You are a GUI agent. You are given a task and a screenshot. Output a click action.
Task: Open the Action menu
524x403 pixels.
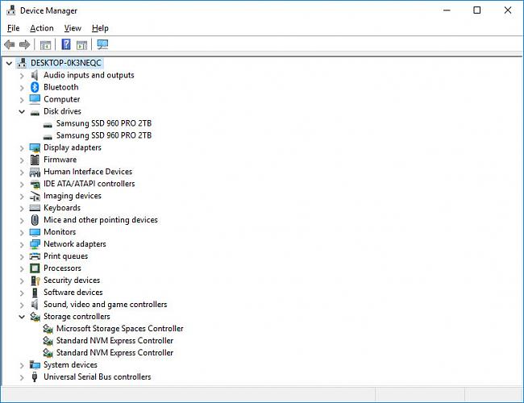[41, 28]
